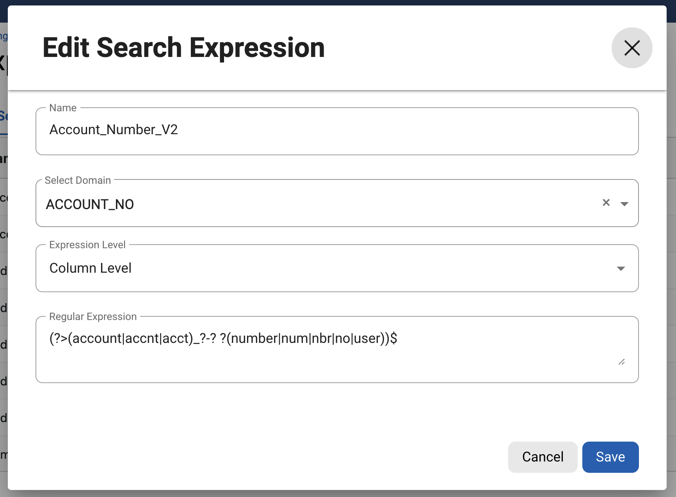Click the Regular Expression label

point(93,317)
